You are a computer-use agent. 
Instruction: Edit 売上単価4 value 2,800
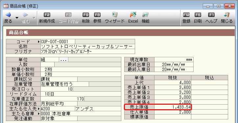(173, 102)
